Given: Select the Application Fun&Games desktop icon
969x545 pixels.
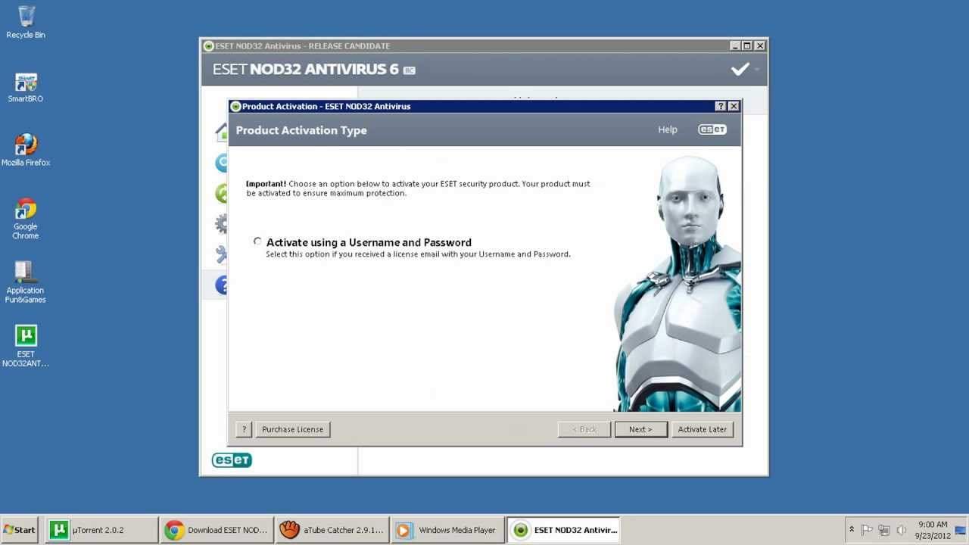Looking at the screenshot, I should pyautogui.click(x=26, y=282).
